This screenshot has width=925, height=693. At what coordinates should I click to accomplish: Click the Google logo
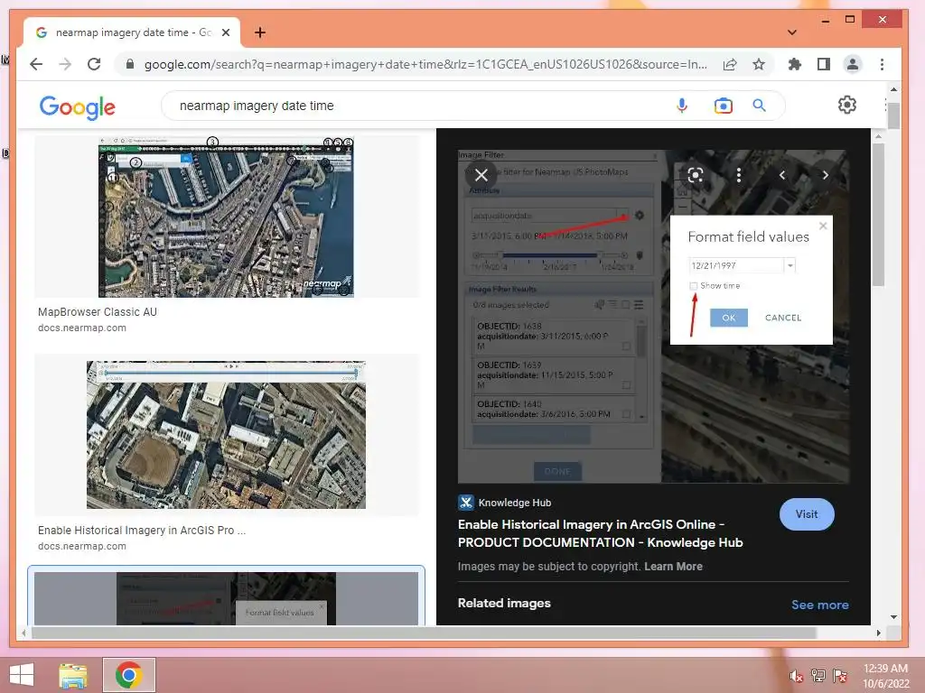[78, 107]
